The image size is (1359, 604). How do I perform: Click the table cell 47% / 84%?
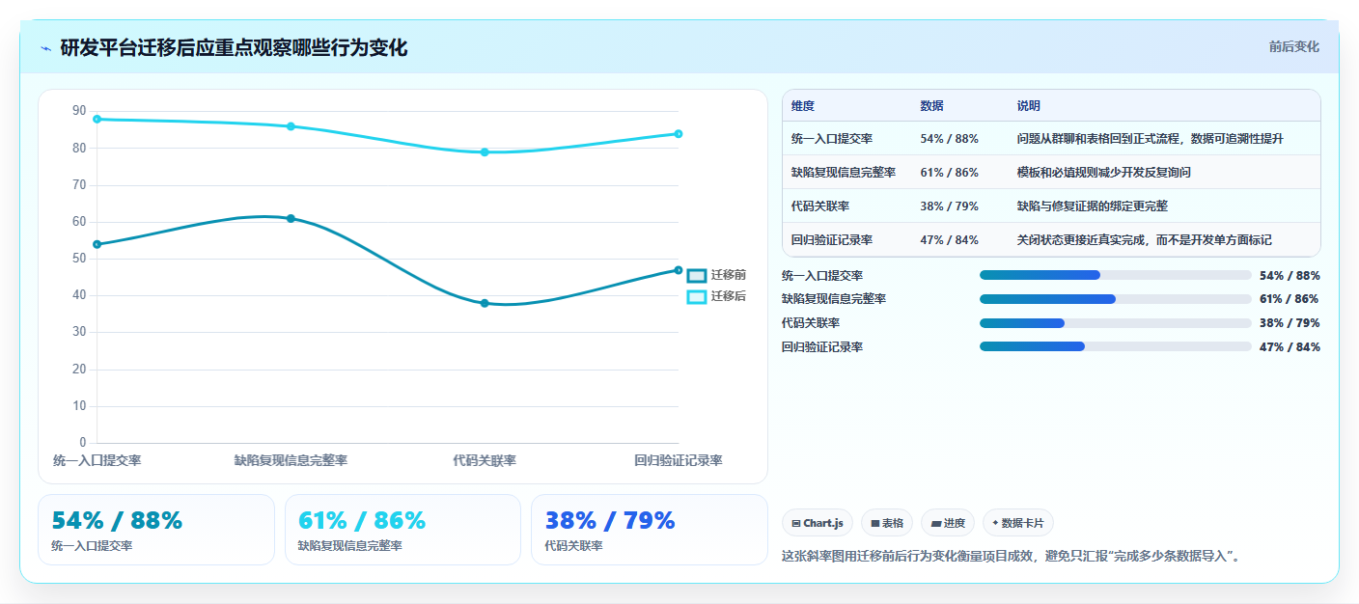click(950, 240)
